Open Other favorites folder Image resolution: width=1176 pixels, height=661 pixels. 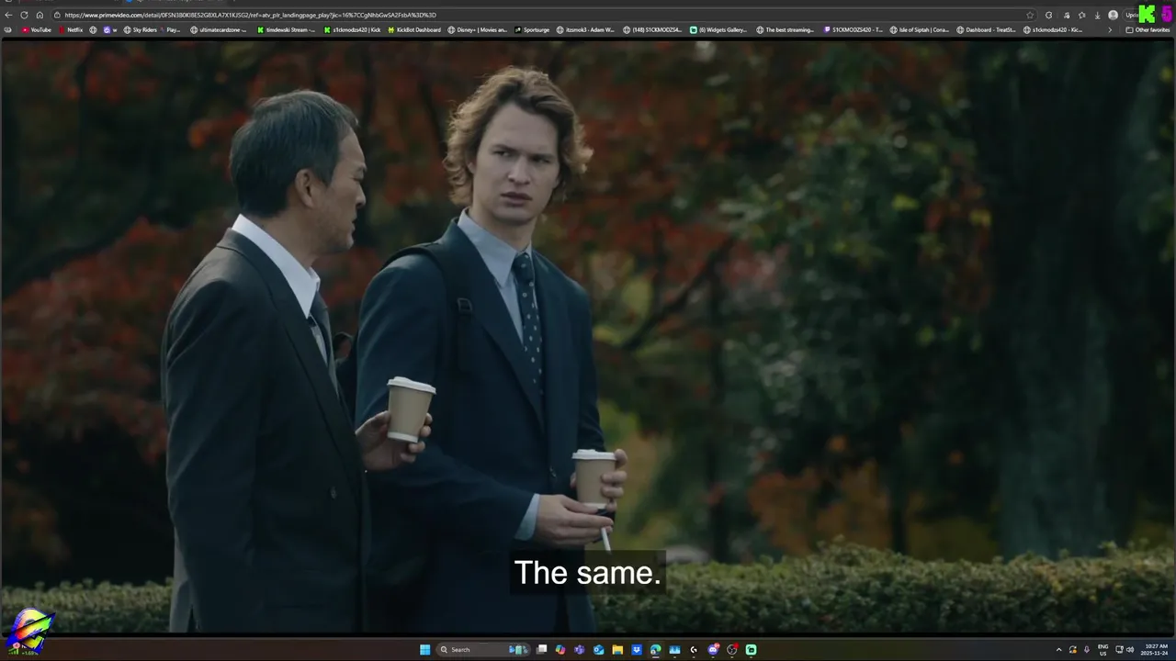point(1148,29)
